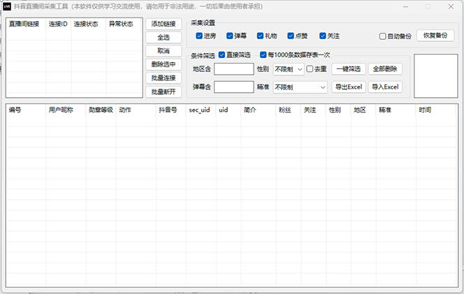Viewport: 464px width, 294px height.
Task: Click the 删除选中 button
Action: (x=164, y=64)
